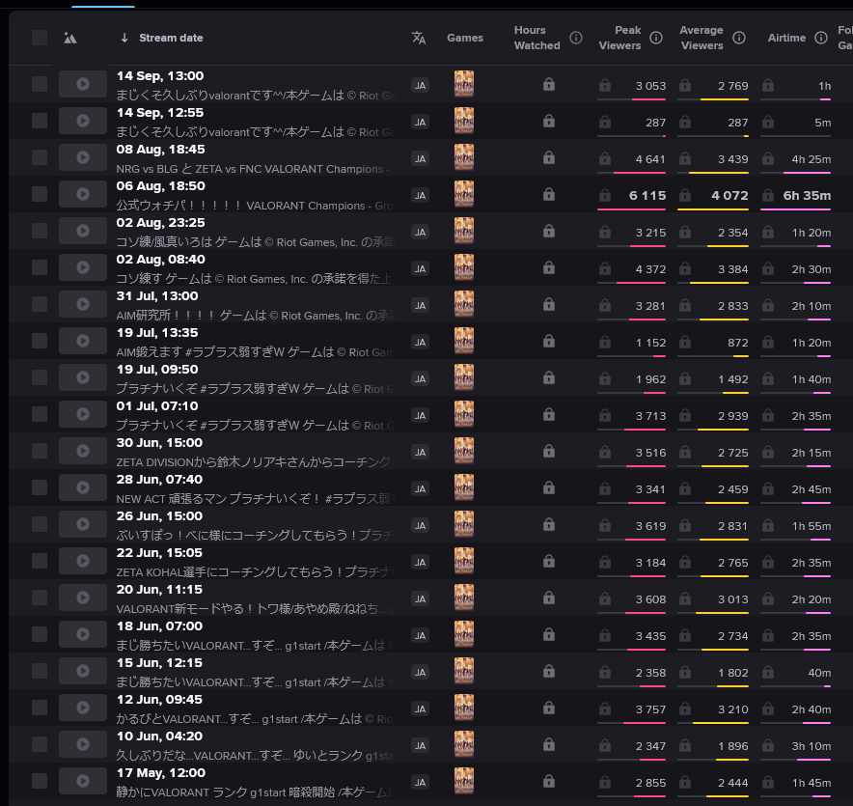Select peak viewers value 1 152
Screen dimensions: 853x806
click(x=650, y=343)
